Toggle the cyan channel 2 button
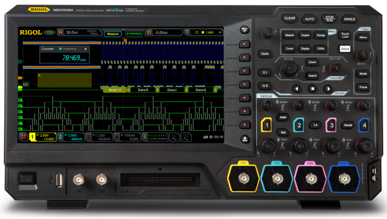387x219 pixels. click(299, 125)
